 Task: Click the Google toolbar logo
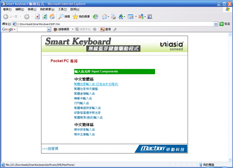(x=8, y=29)
